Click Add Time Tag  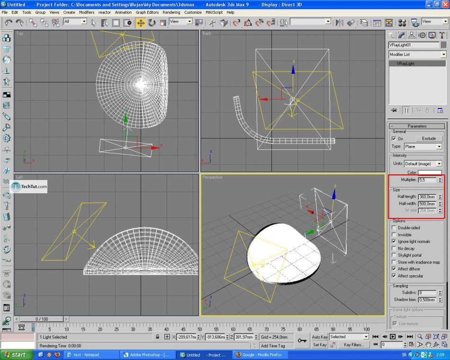pyautogui.click(x=273, y=346)
